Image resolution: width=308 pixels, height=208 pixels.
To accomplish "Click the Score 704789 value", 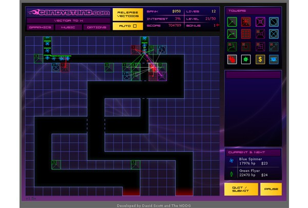I will point(175,25).
